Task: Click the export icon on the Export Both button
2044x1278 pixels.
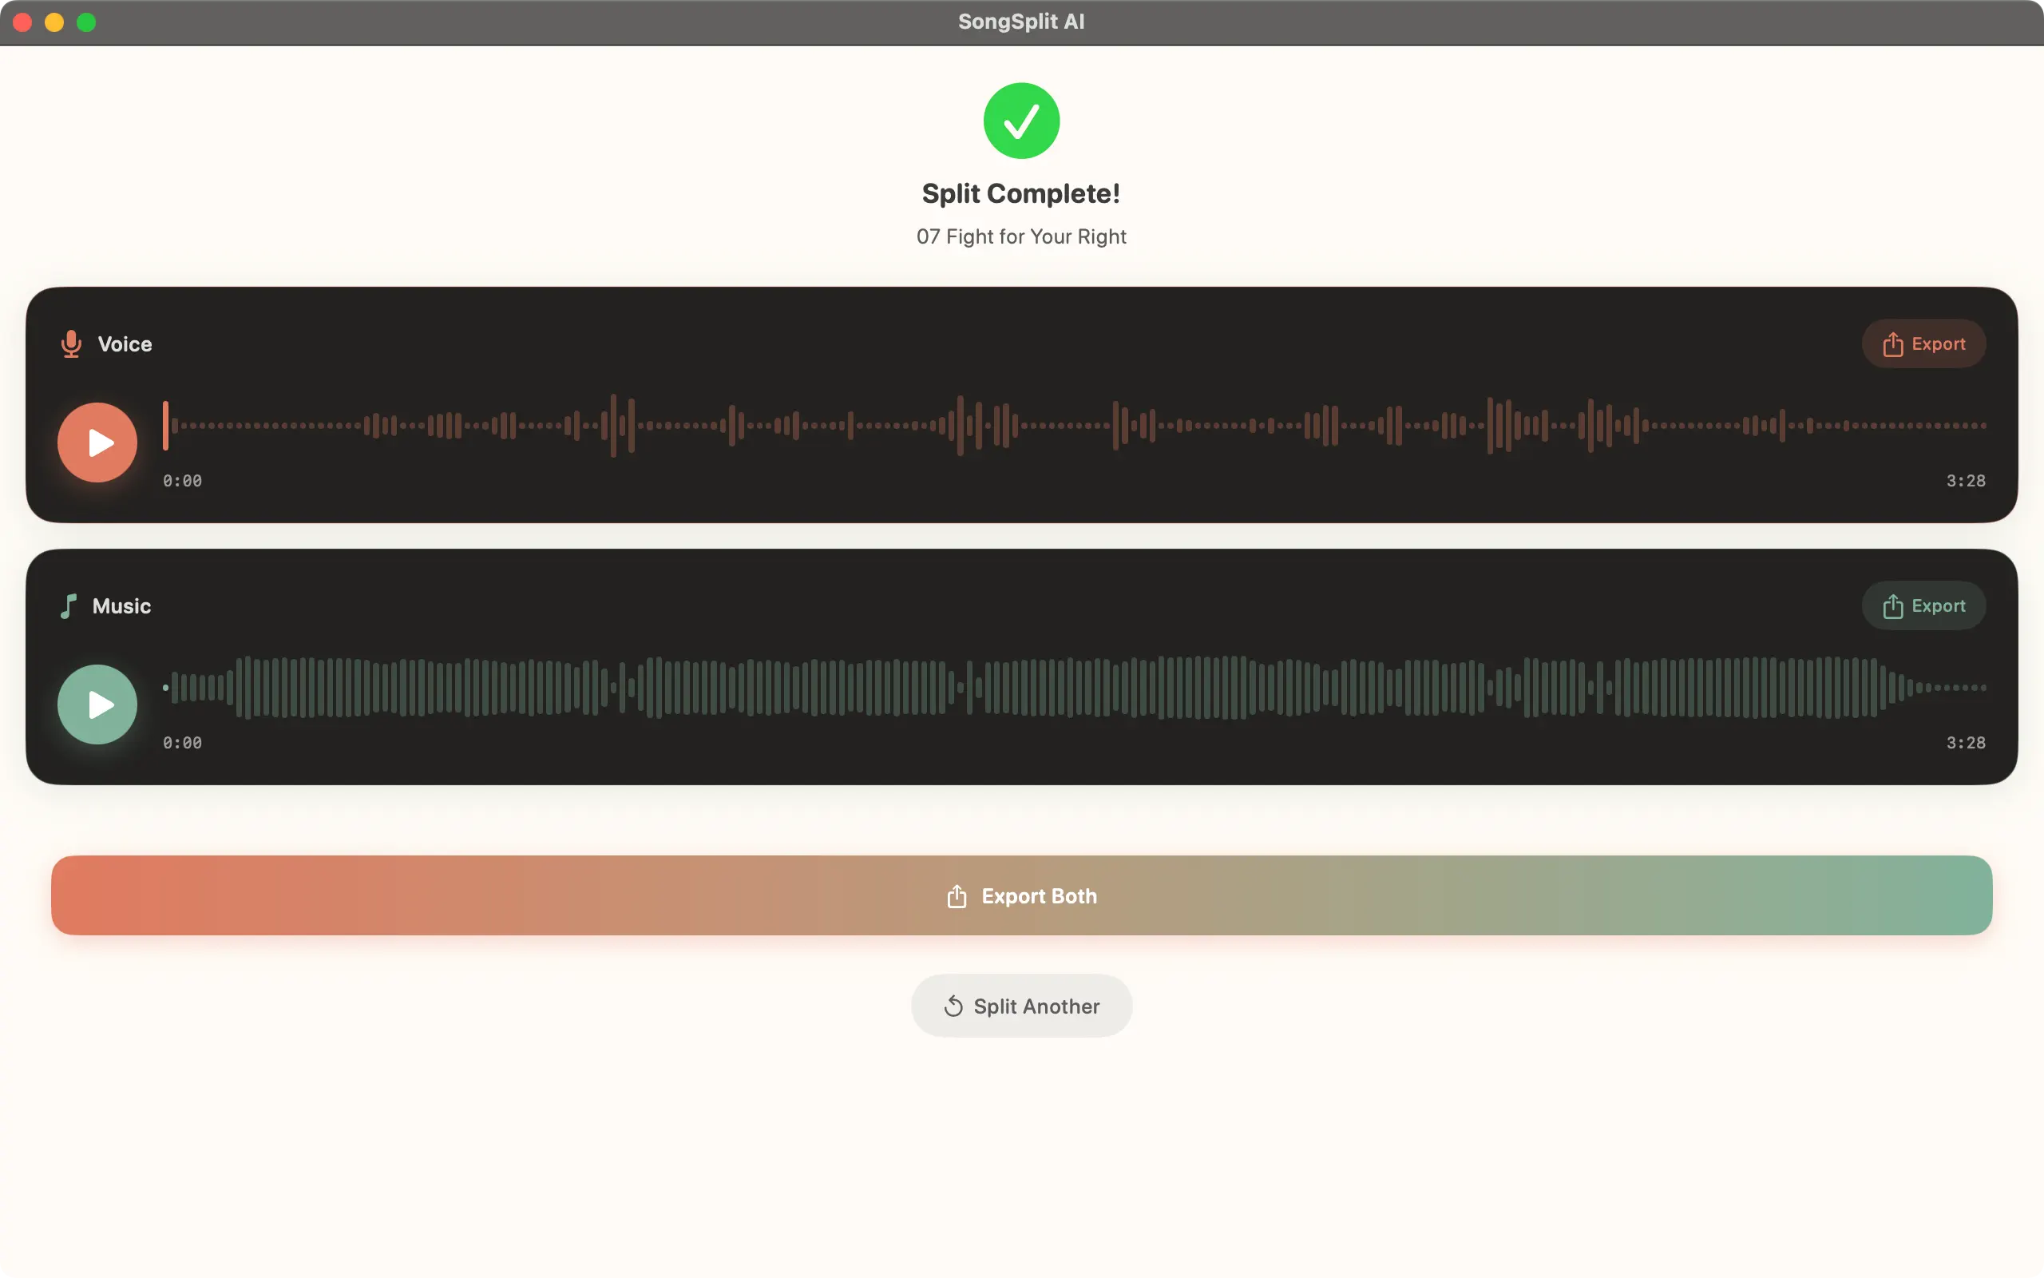Action: coord(956,895)
